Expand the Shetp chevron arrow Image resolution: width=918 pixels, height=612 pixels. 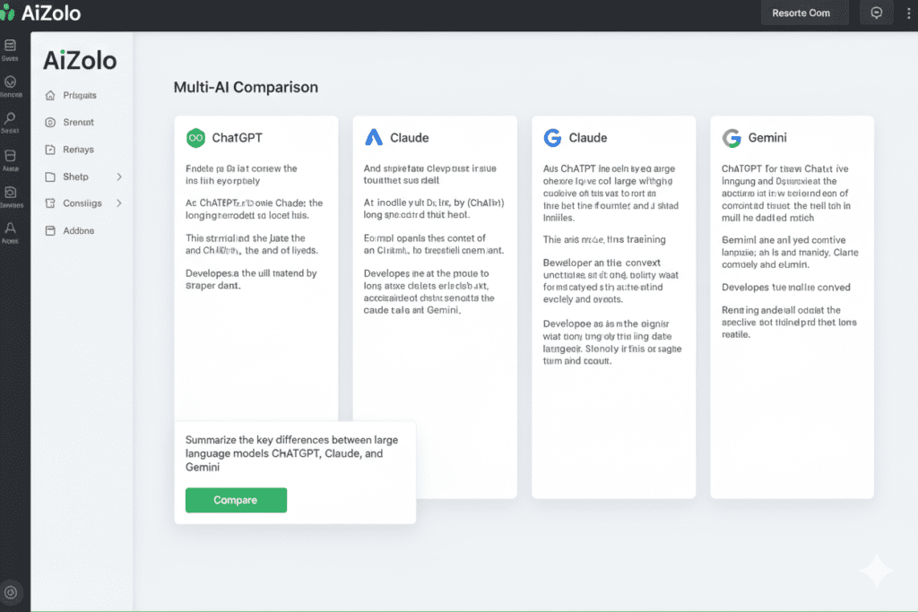point(119,177)
